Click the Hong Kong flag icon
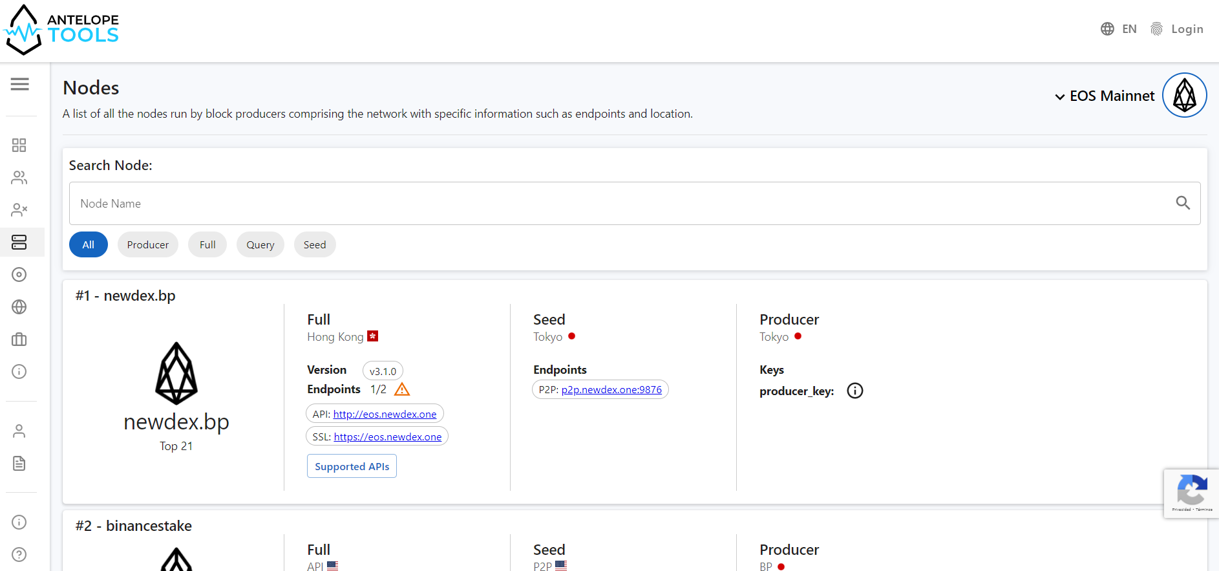Viewport: 1219px width, 571px height. pyautogui.click(x=372, y=336)
